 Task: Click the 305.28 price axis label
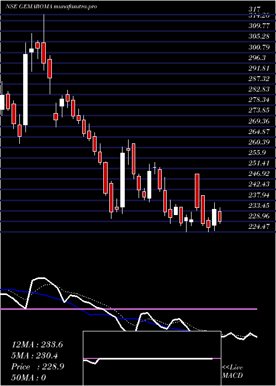[259, 36]
